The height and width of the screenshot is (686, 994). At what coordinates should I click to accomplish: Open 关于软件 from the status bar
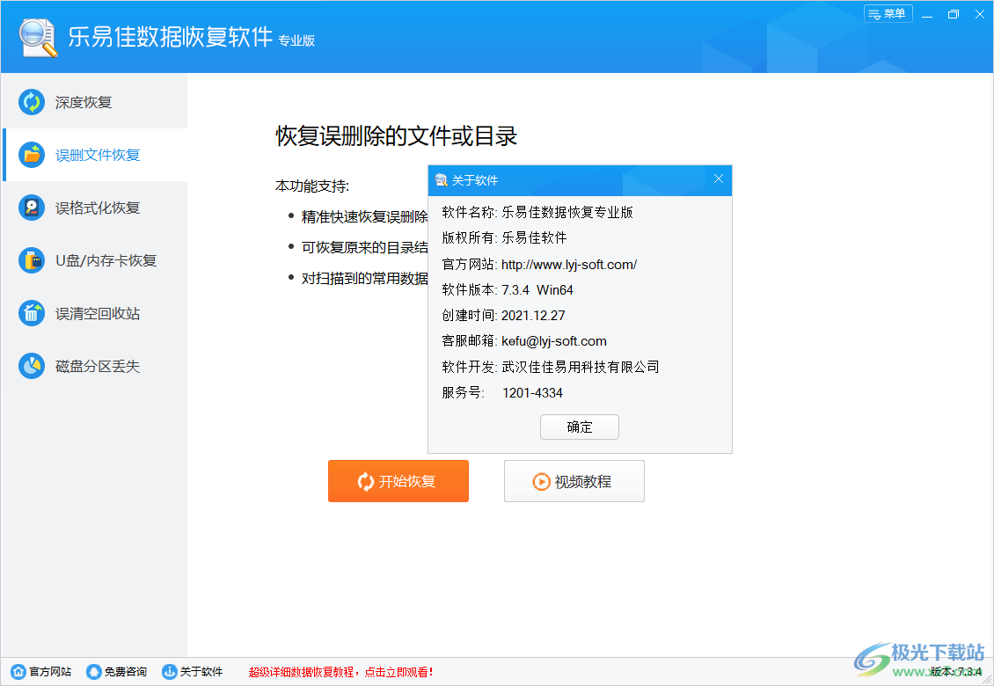pyautogui.click(x=193, y=671)
